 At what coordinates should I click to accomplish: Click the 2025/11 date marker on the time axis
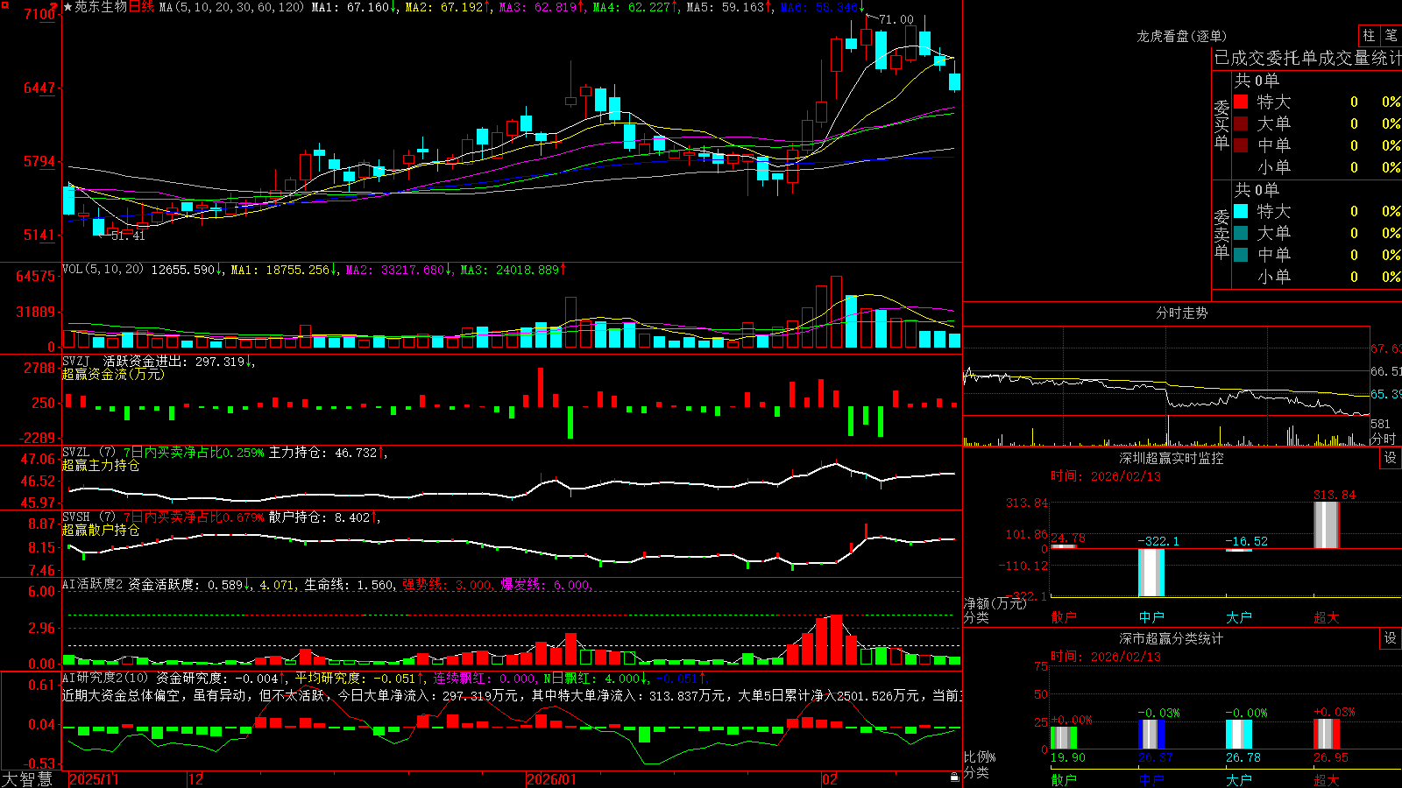coord(94,779)
